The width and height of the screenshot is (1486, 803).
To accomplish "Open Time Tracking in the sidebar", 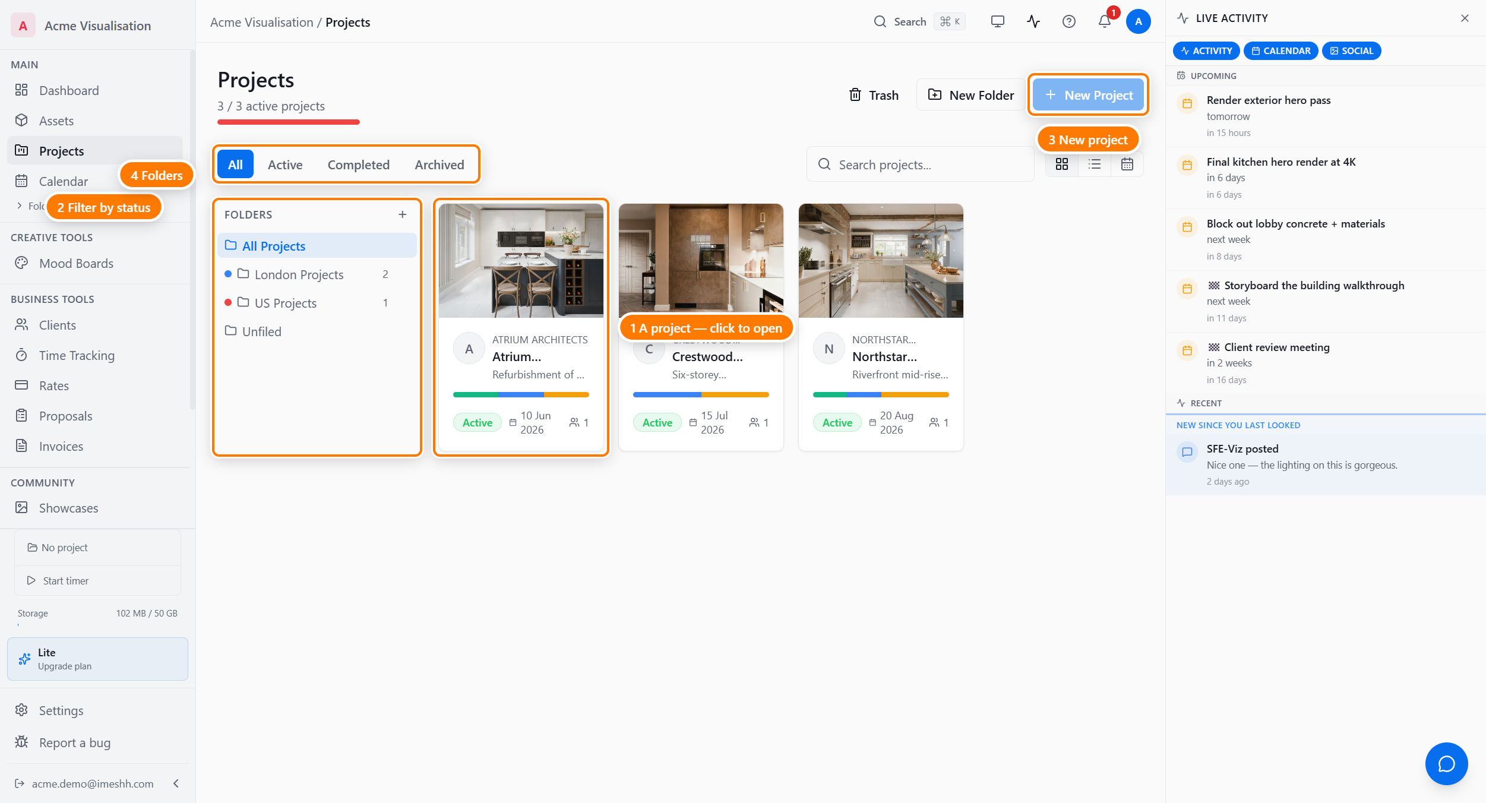I will pyautogui.click(x=95, y=355).
